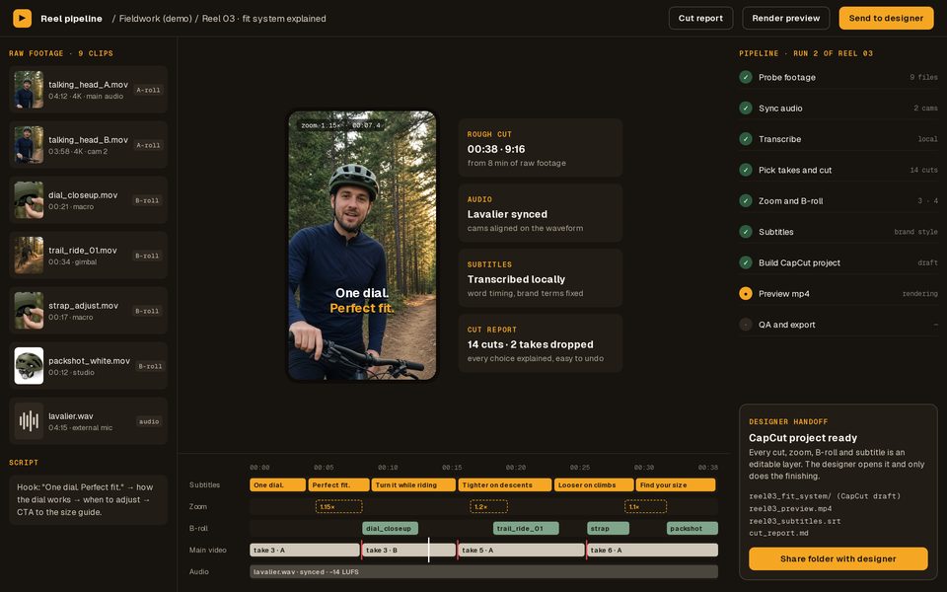This screenshot has width=947, height=592.
Task: Select the 1.15× zoom keyframe block
Action: (338, 507)
